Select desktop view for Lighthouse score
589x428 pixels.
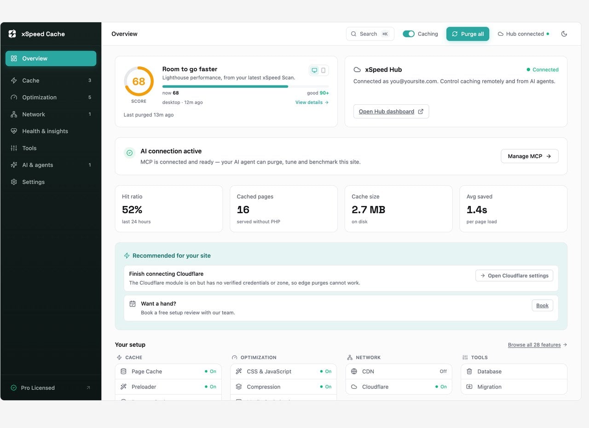[x=314, y=70]
